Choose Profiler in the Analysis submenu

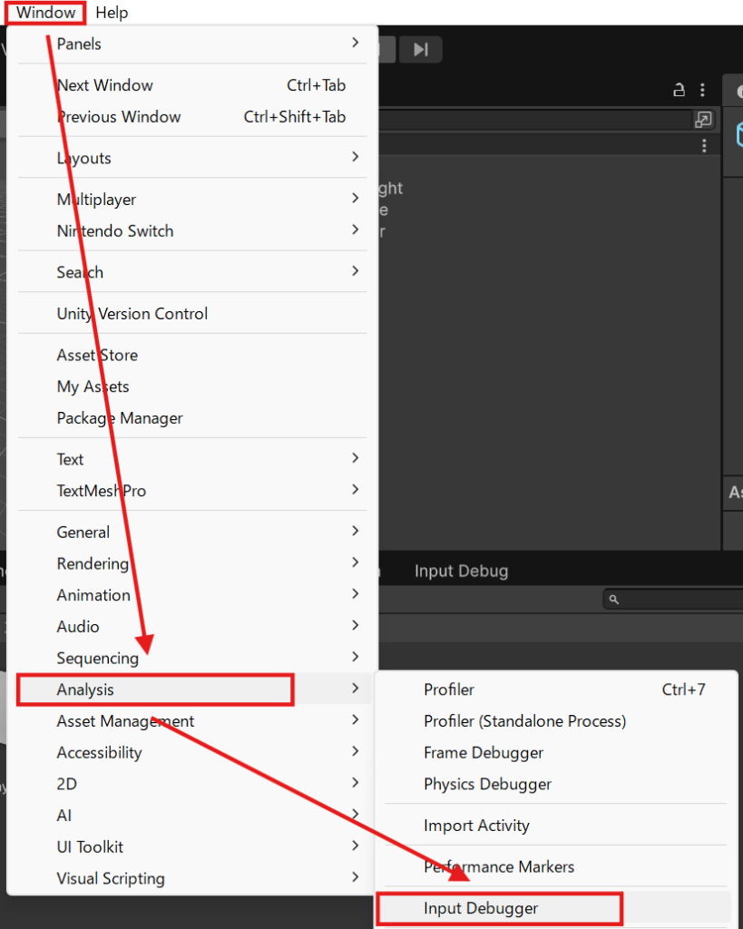[449, 689]
